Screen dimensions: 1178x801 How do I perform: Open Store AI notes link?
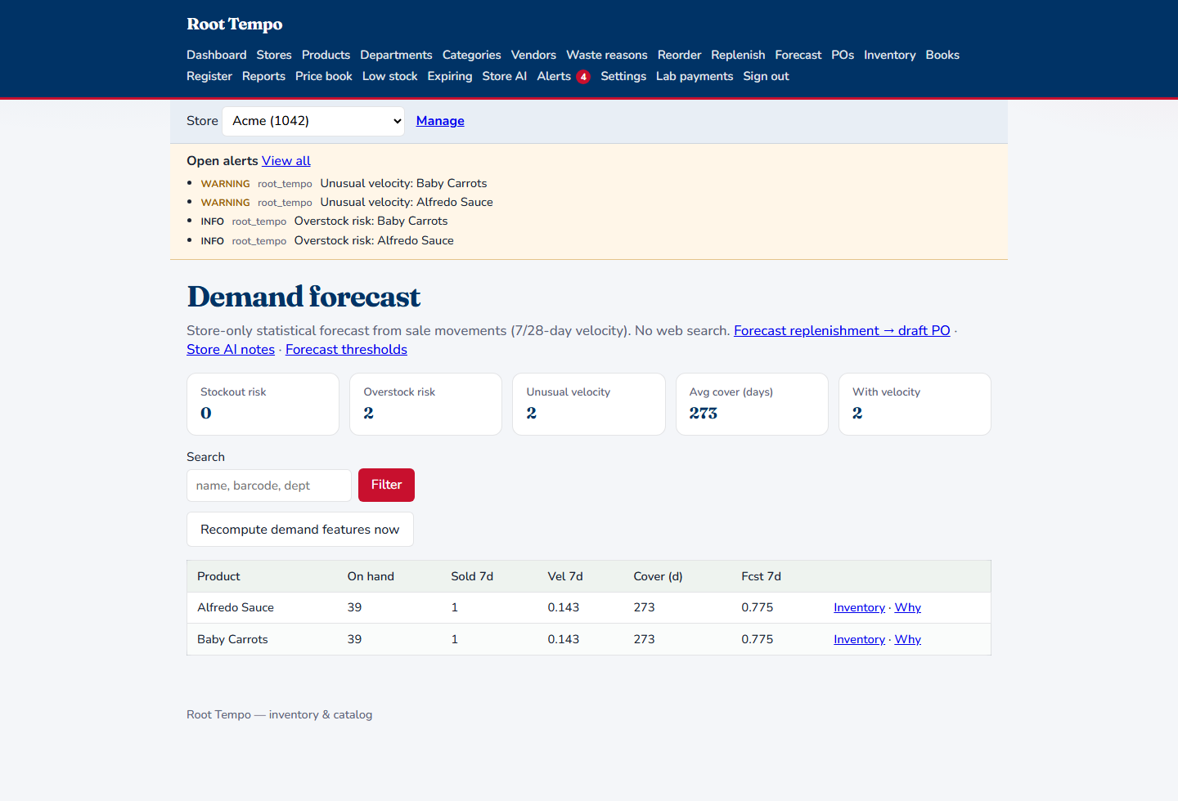pos(231,349)
